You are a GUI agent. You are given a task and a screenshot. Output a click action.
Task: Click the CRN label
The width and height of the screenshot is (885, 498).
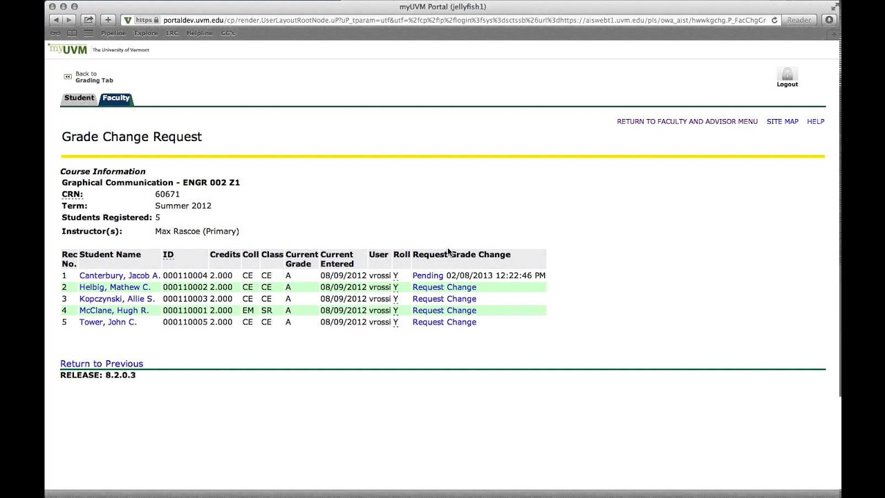73,194
